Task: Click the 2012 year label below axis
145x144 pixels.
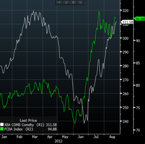Action: click(58, 141)
